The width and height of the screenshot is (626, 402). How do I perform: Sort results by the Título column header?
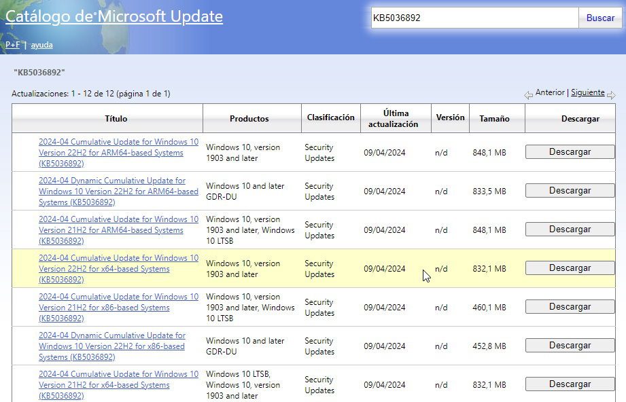point(116,118)
